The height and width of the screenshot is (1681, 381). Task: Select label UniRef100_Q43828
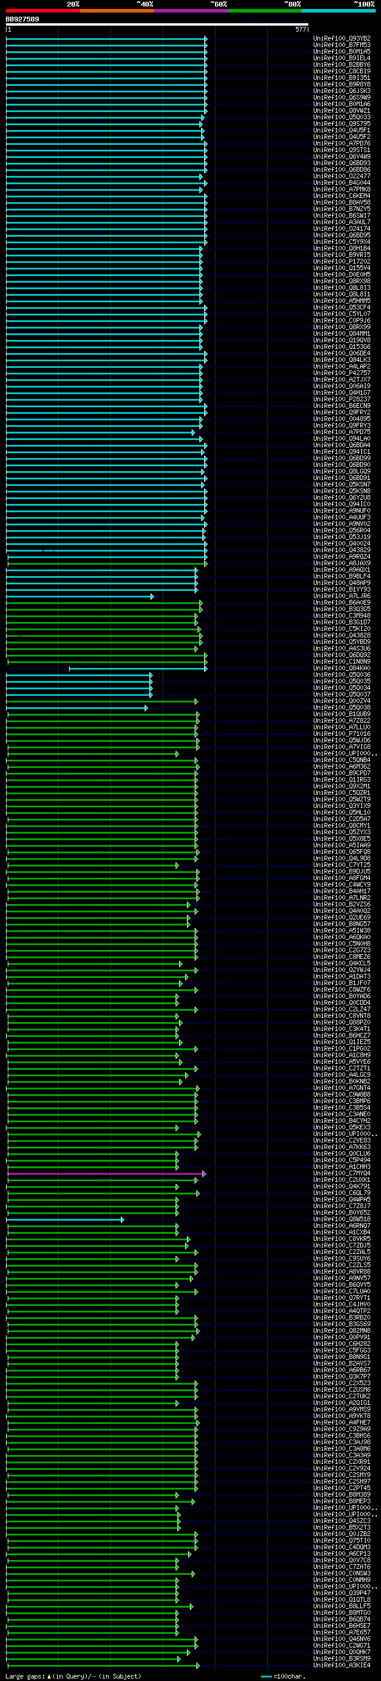pyautogui.click(x=342, y=636)
